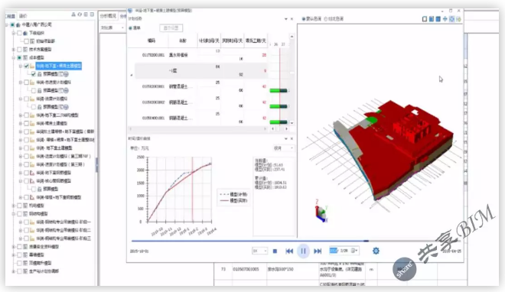The width and height of the screenshot is (505, 292).
Task: Click the Gantt chart horizontal scrollbar
Action: coord(279,128)
